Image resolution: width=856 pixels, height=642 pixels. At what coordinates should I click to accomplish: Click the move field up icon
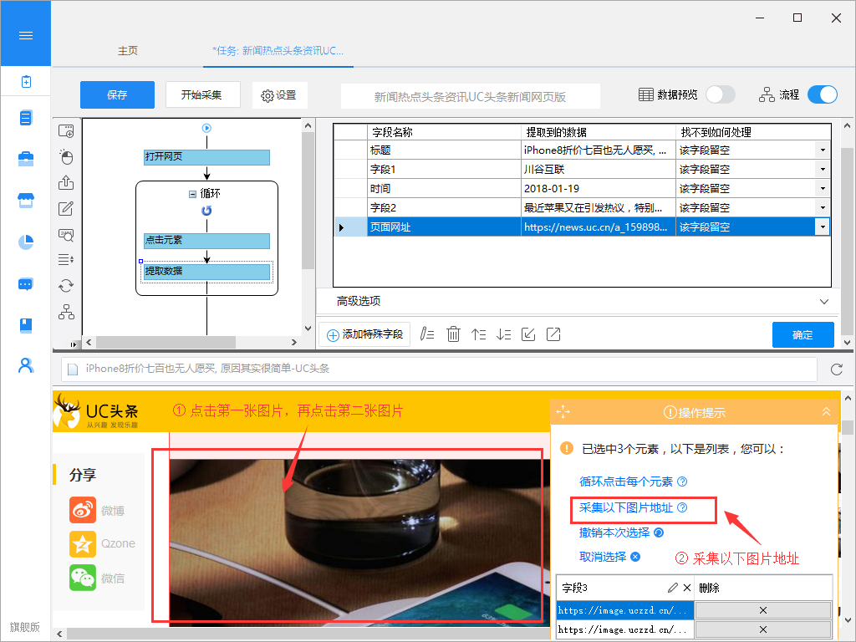478,334
